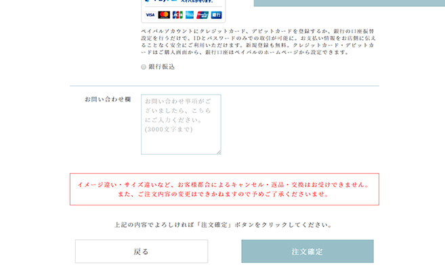This screenshot has height=275, width=445.
Task: Click the 上記の内容でよろしければ instruction text
Action: pos(223,225)
